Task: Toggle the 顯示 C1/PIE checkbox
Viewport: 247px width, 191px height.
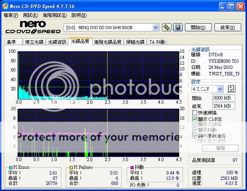Action: click(x=195, y=119)
